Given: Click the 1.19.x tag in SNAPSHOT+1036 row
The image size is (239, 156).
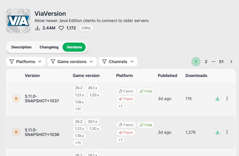Looking at the screenshot, I should point(79,136).
